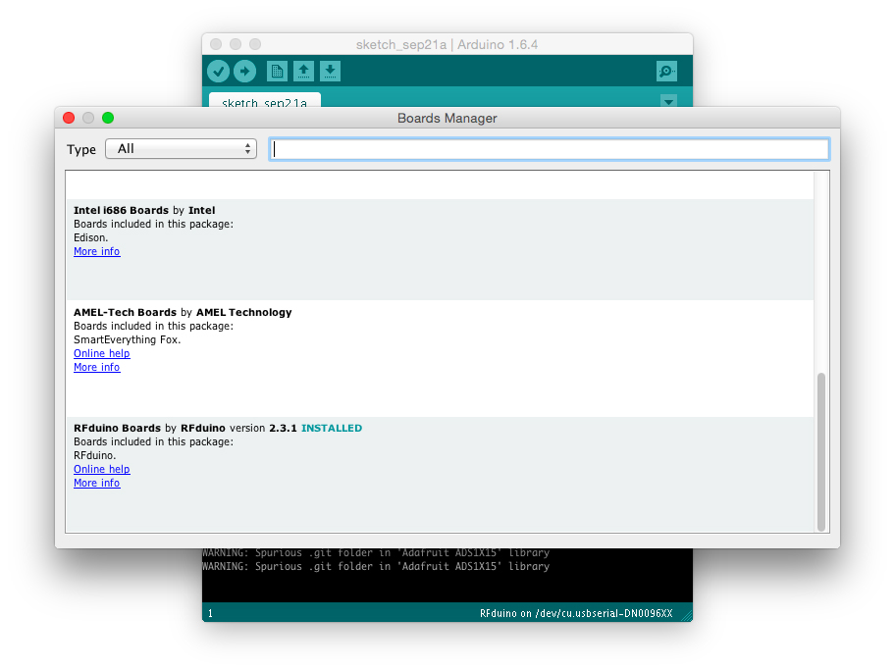
Task: Open More info link for AMEL-Tech Boards
Action: point(96,368)
